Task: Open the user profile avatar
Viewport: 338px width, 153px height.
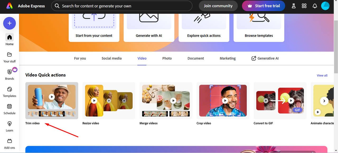Action: pyautogui.click(x=325, y=6)
